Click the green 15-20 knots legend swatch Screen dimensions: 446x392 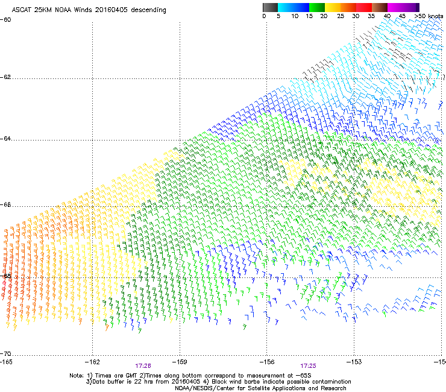pos(317,7)
